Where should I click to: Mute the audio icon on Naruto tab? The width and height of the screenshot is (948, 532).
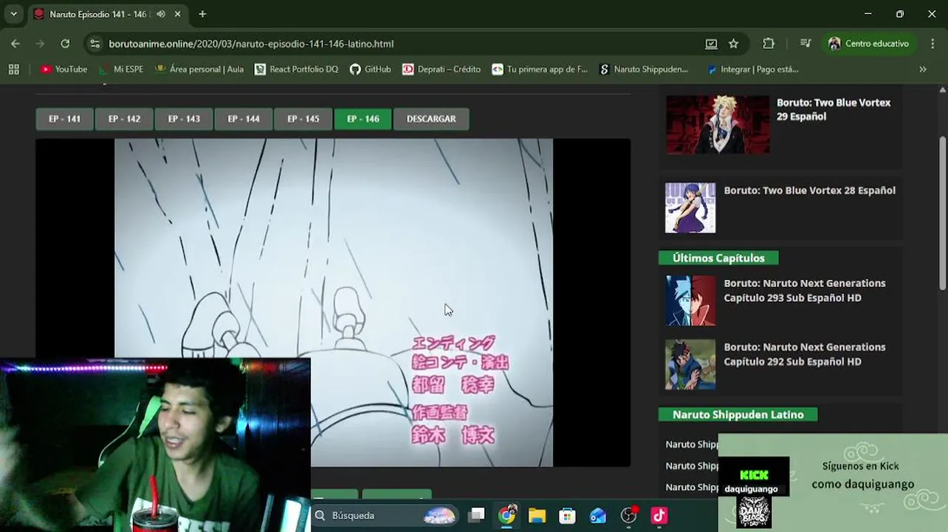(x=161, y=14)
